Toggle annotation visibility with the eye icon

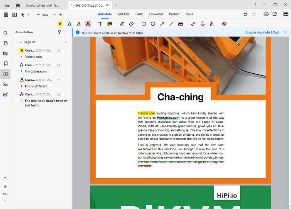point(224,24)
